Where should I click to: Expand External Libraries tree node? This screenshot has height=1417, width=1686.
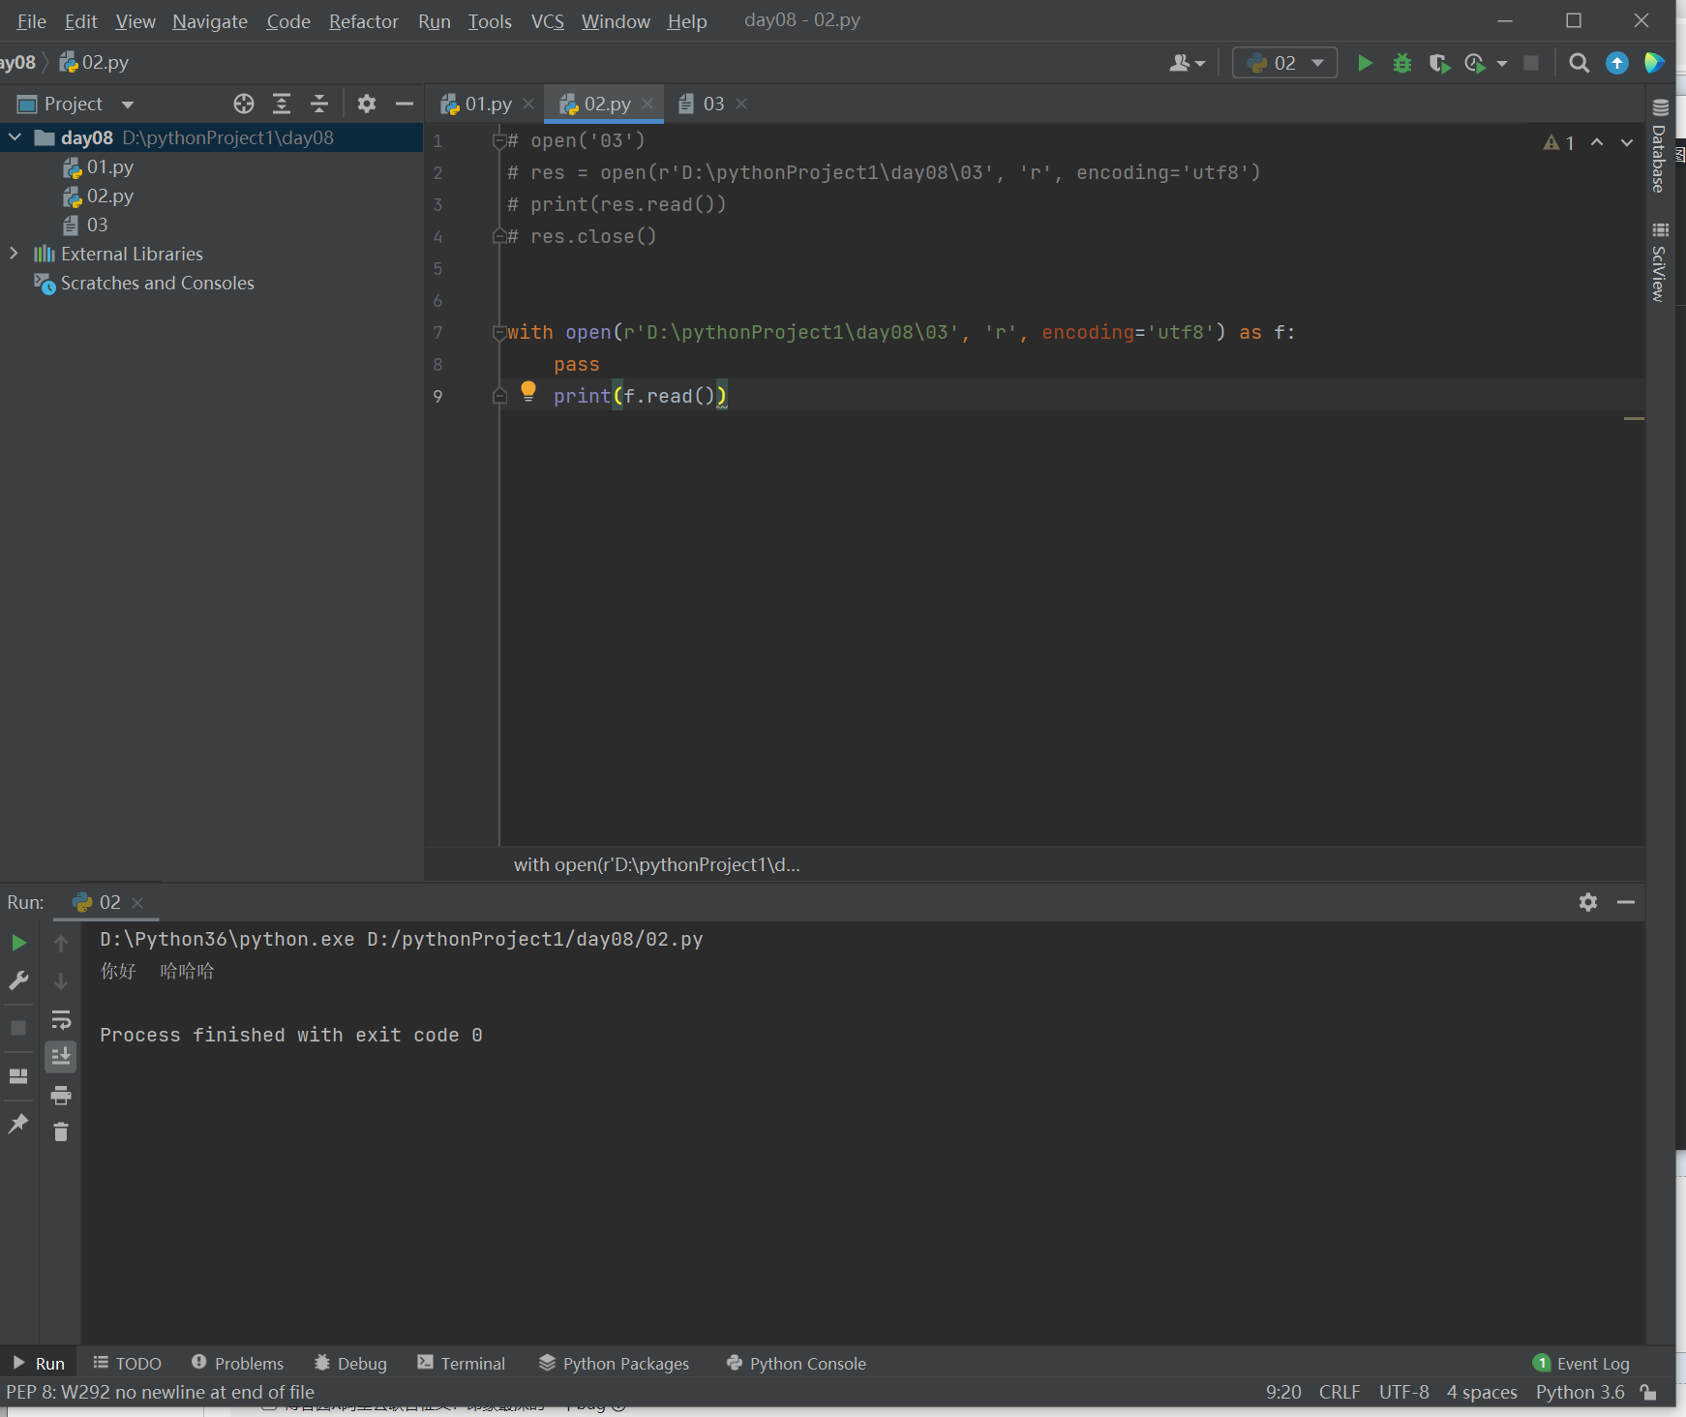pyautogui.click(x=15, y=254)
